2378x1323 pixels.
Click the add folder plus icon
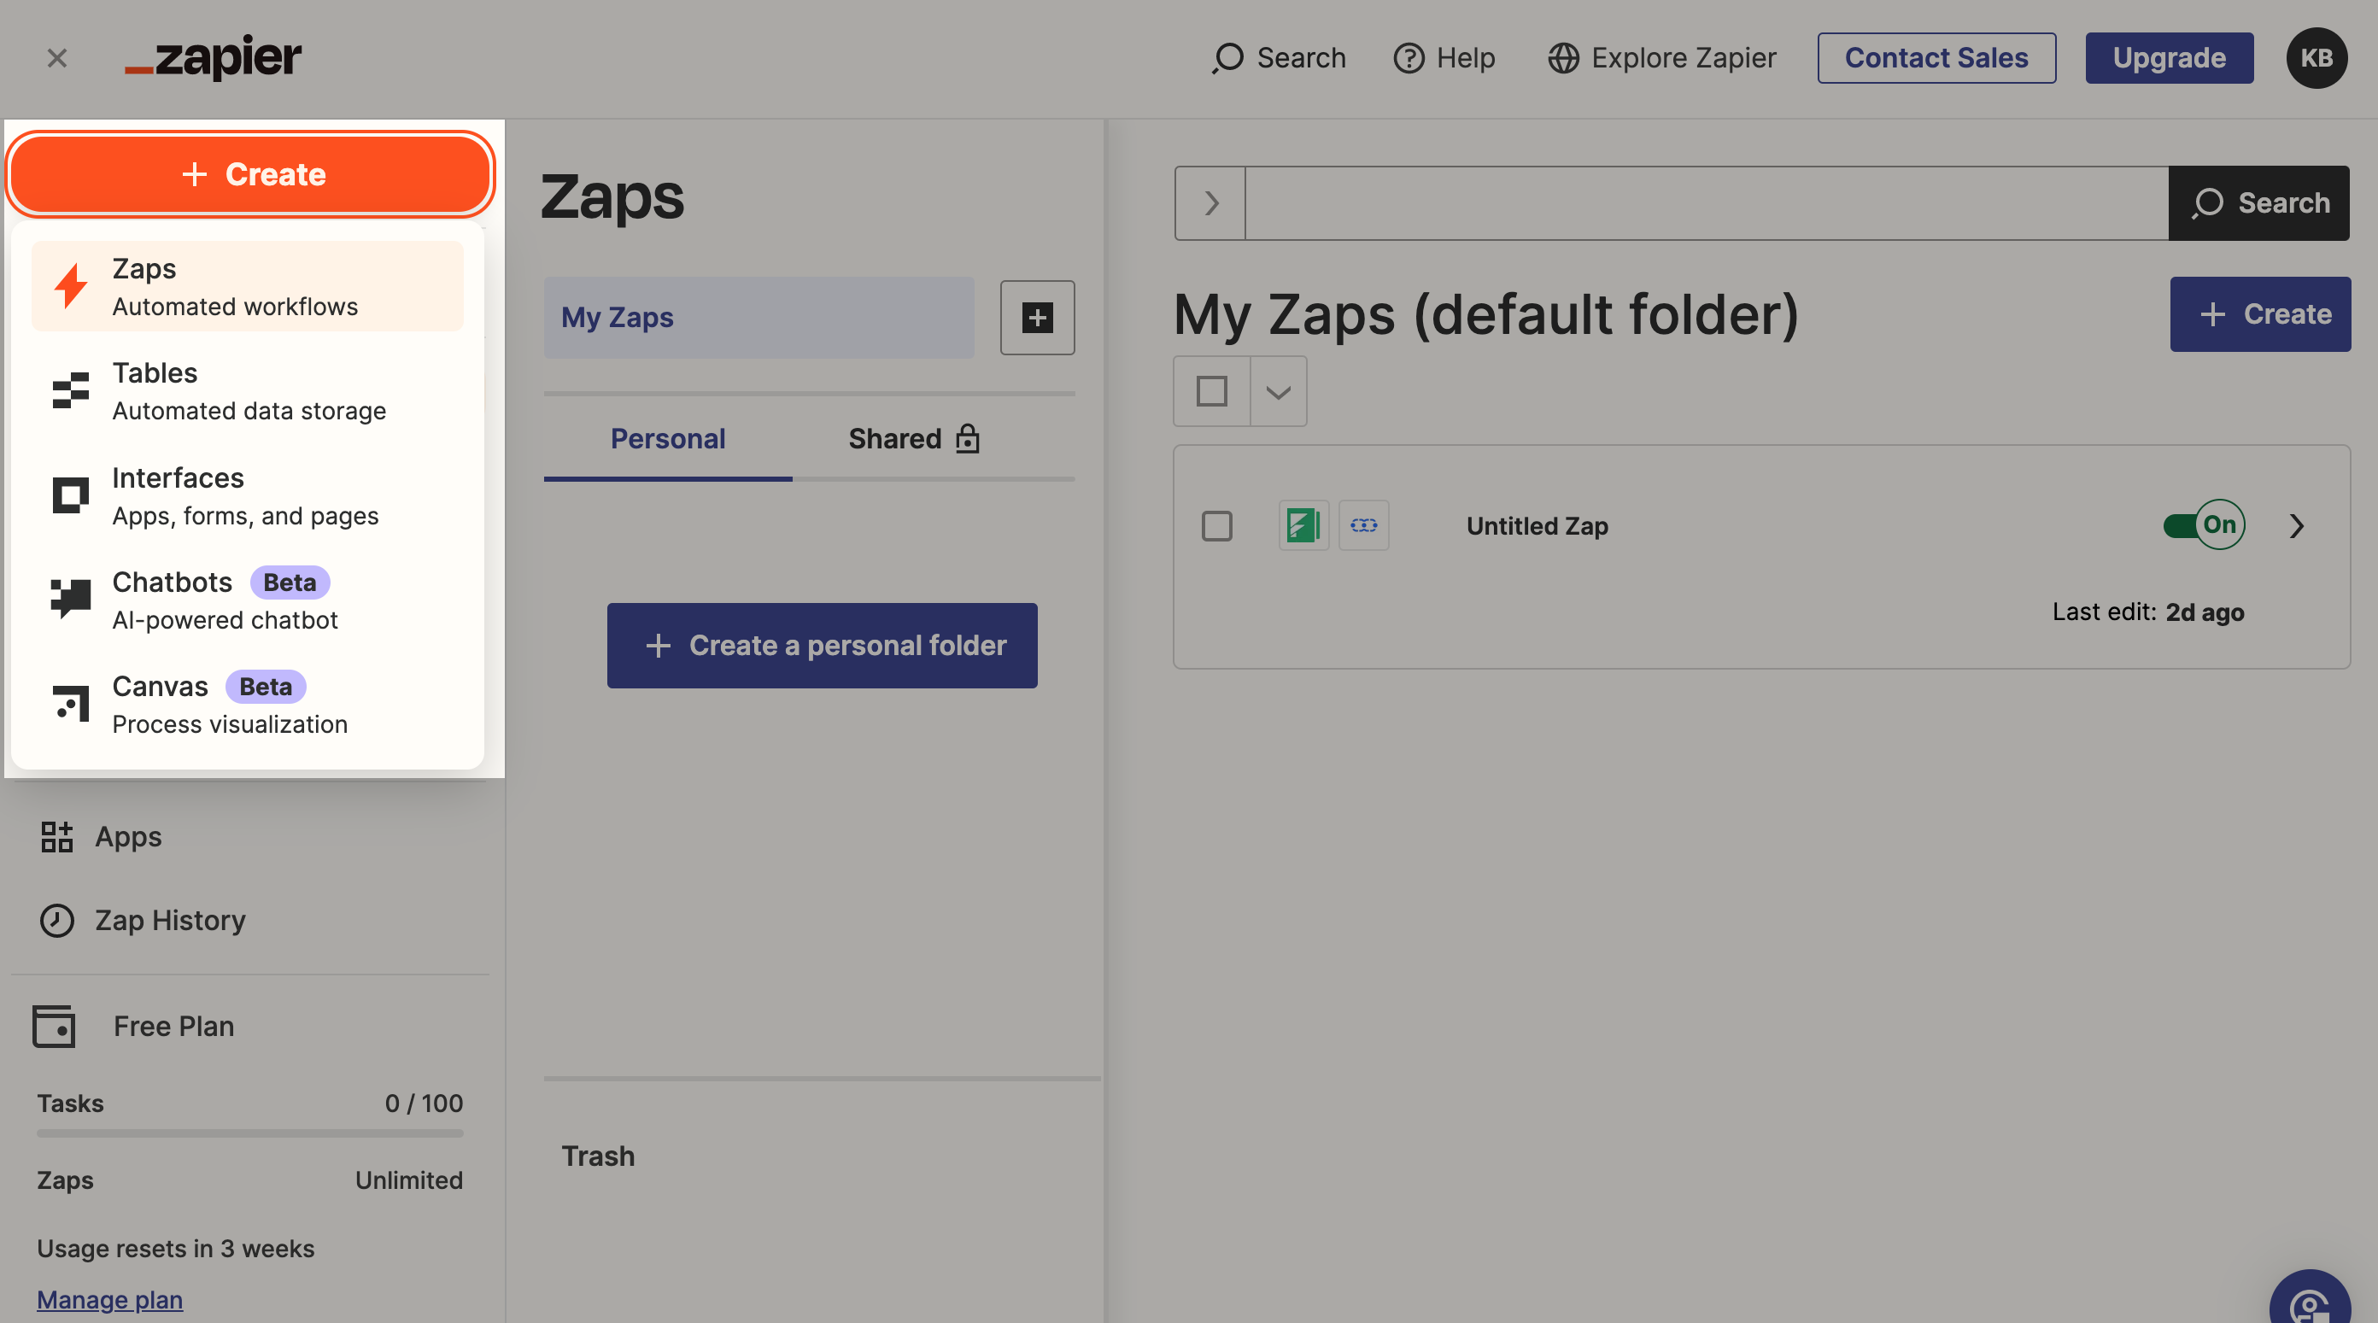tap(1037, 318)
